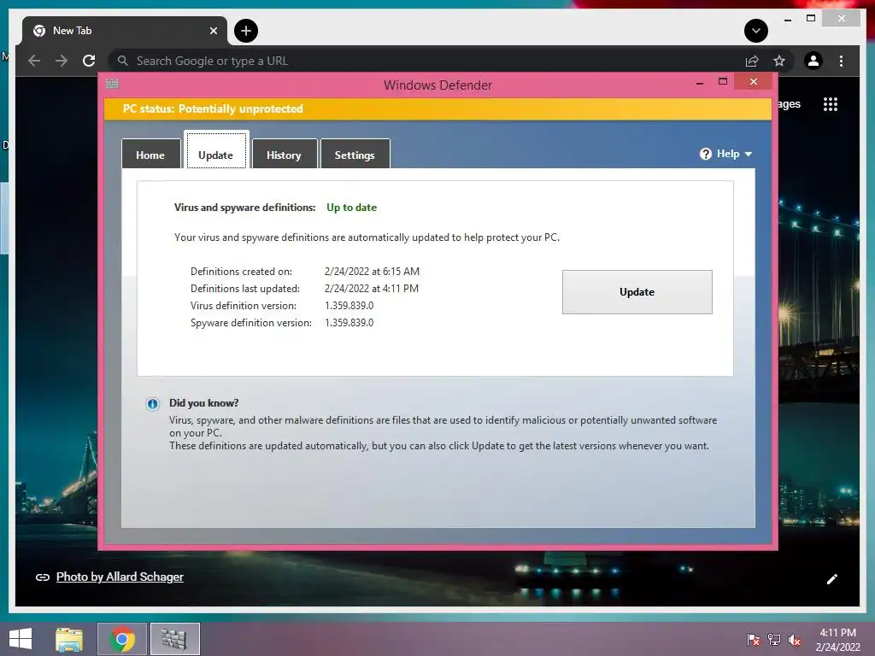
Task: Open the Google apps grid icon
Action: [831, 104]
